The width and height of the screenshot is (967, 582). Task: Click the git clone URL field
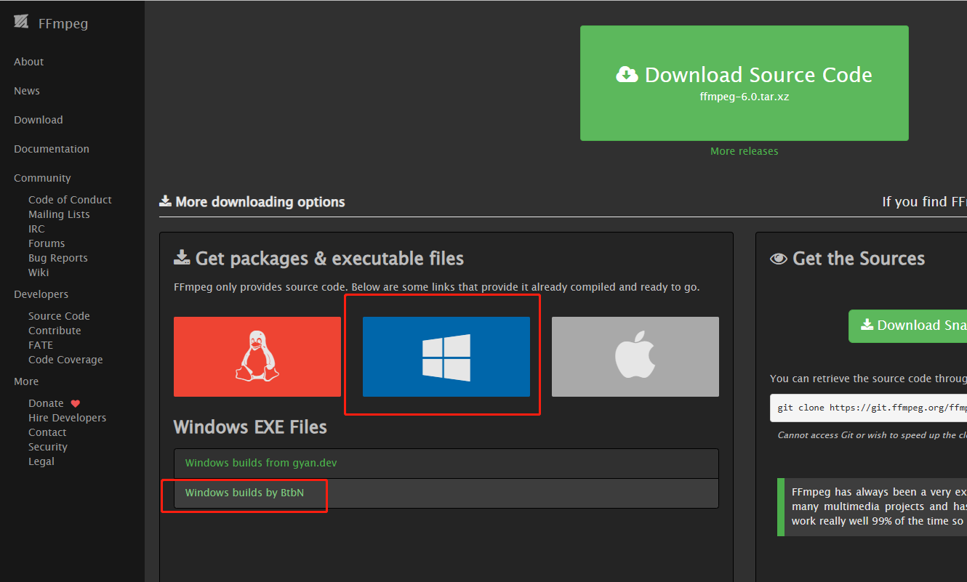click(869, 408)
